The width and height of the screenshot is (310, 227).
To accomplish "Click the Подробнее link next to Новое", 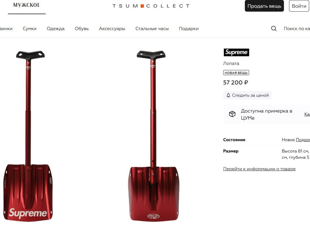I will click(303, 140).
